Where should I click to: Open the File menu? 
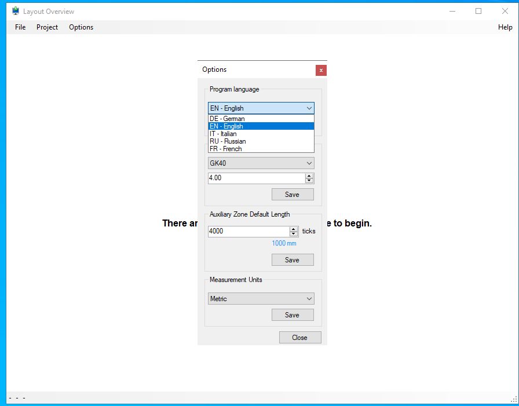(20, 27)
